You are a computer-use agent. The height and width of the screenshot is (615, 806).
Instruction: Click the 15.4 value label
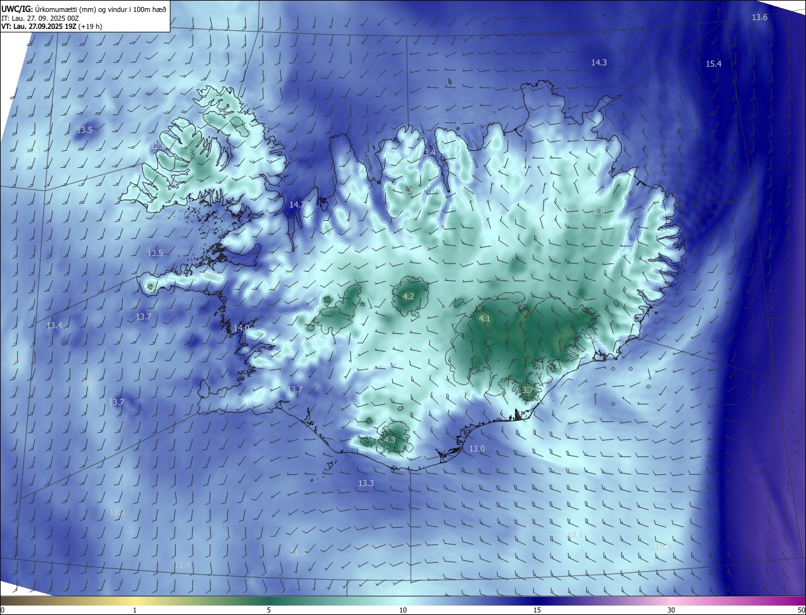coord(713,64)
